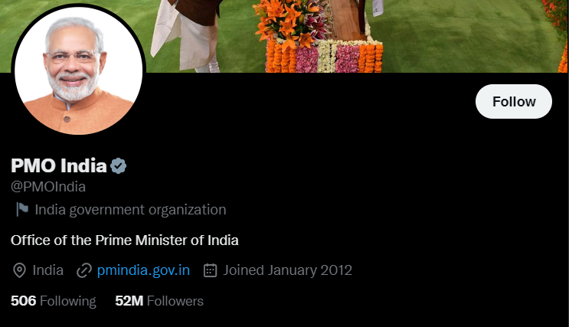The width and height of the screenshot is (569, 327).
Task: Click the link chain icon
Action: coord(84,271)
